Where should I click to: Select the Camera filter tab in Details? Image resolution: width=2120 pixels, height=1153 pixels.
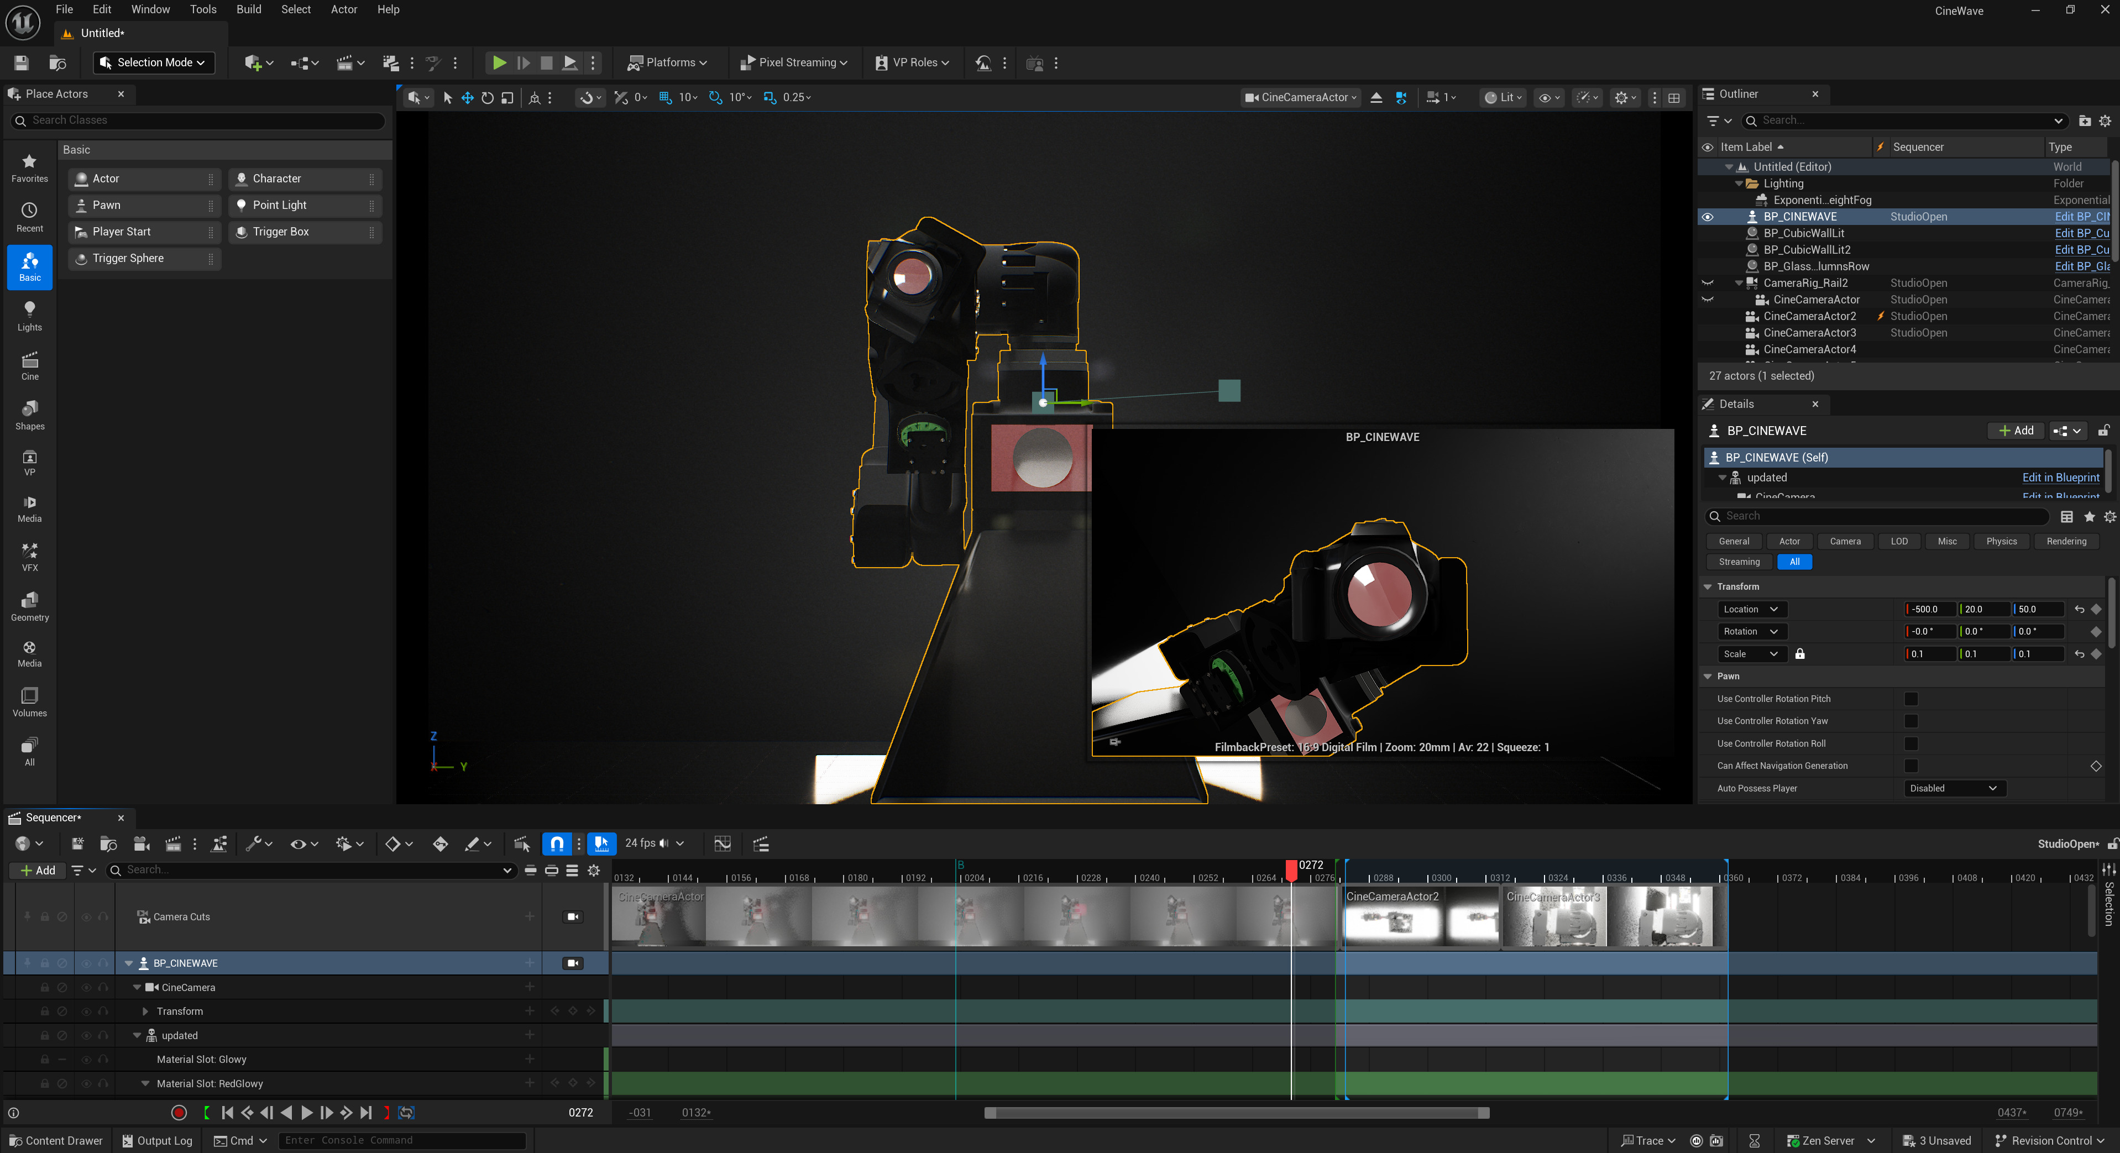1844,542
